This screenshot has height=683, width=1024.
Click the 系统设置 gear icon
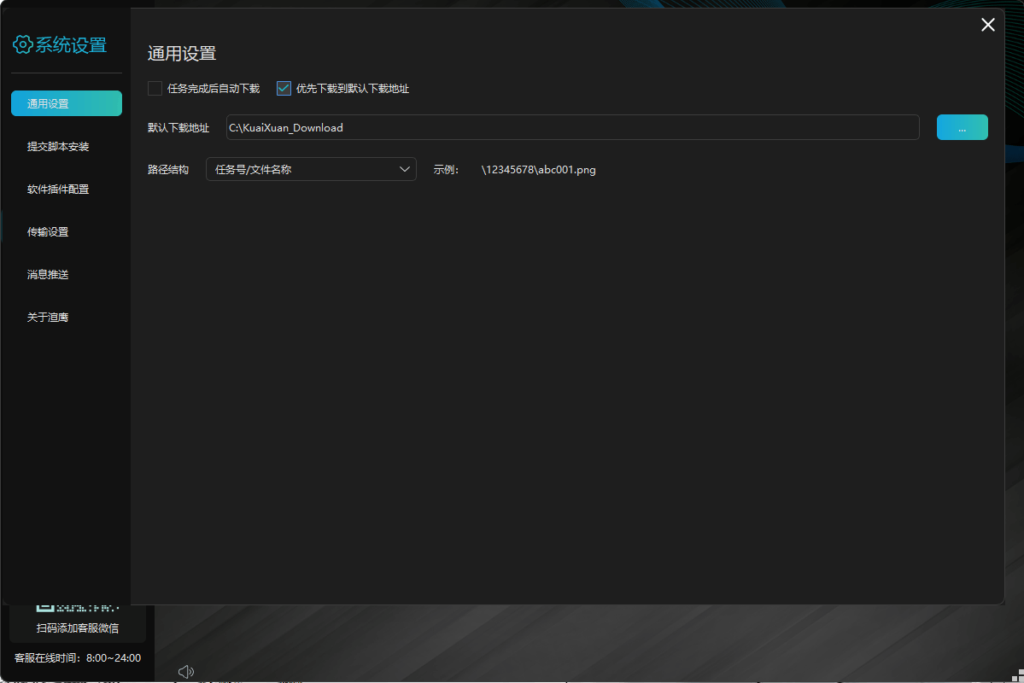click(22, 45)
